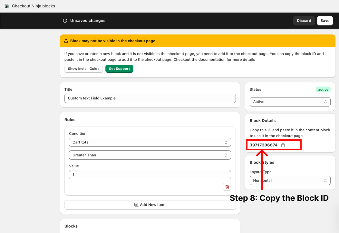
Task: Expand the Cart total condition dropdown
Action: pyautogui.click(x=150, y=142)
